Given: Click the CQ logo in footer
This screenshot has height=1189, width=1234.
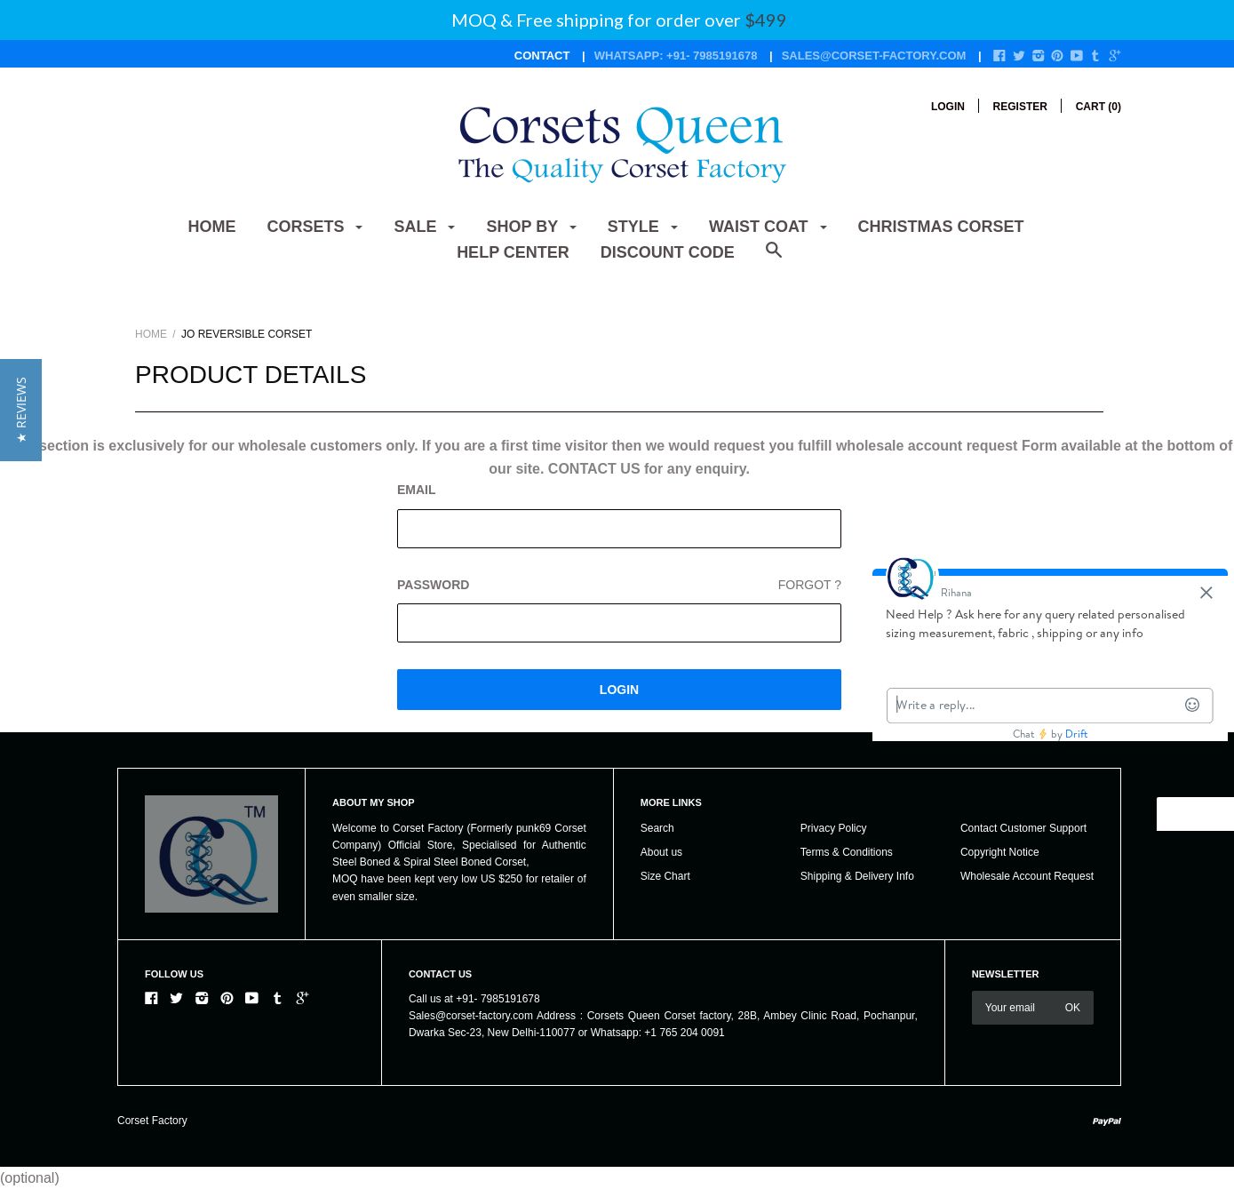Looking at the screenshot, I should tap(211, 854).
